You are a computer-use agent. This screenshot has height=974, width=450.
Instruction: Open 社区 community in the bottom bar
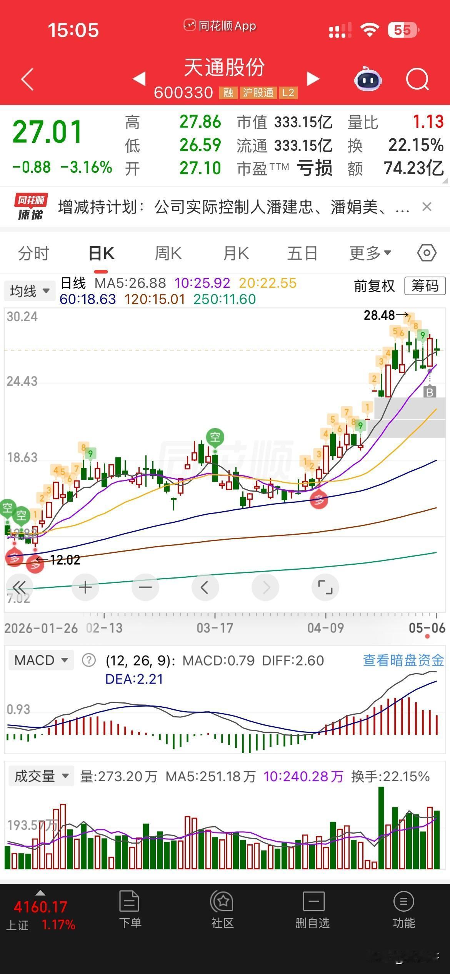click(223, 911)
